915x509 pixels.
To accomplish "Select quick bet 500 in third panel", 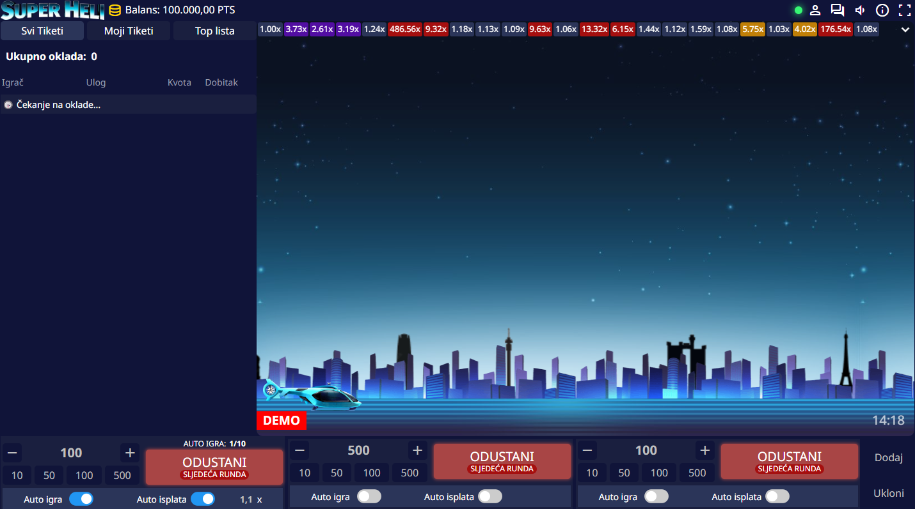I will pyautogui.click(x=697, y=473).
